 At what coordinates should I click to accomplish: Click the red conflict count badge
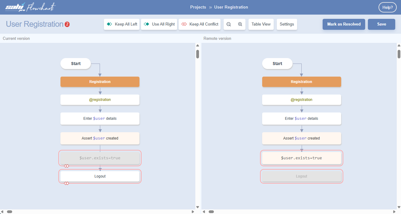point(67,24)
